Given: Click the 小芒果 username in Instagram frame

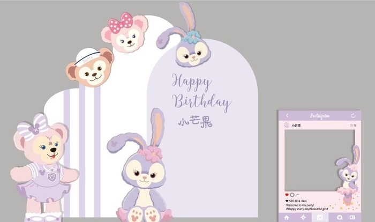Looking at the screenshot, I should pos(296,125).
